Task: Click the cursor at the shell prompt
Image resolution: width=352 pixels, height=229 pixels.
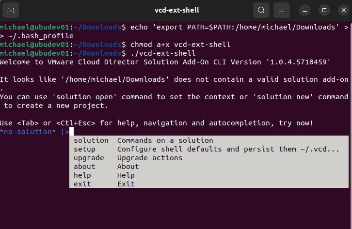Action: pyautogui.click(x=71, y=132)
